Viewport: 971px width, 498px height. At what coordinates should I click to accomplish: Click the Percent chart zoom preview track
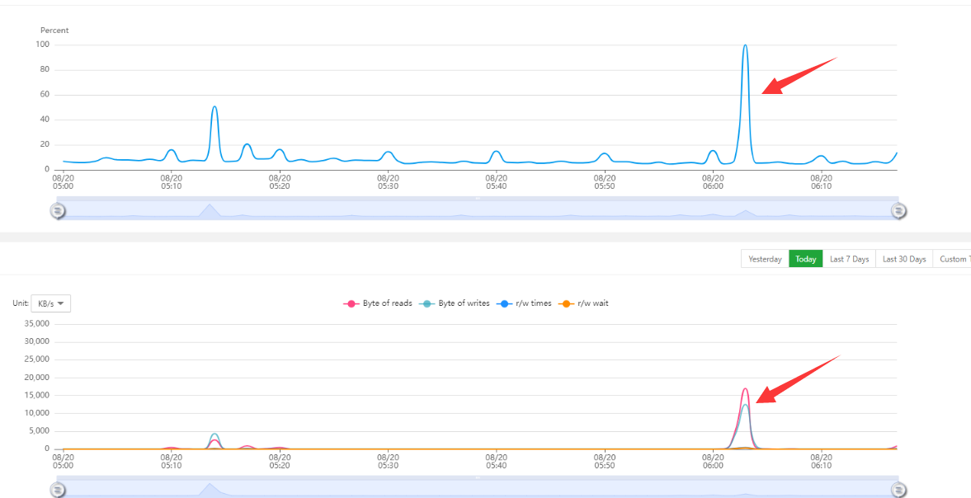coord(478,211)
